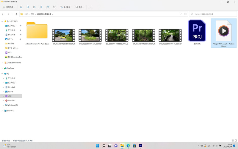
Task: Click the Paste clipboard icon
Action: tap(34, 7)
